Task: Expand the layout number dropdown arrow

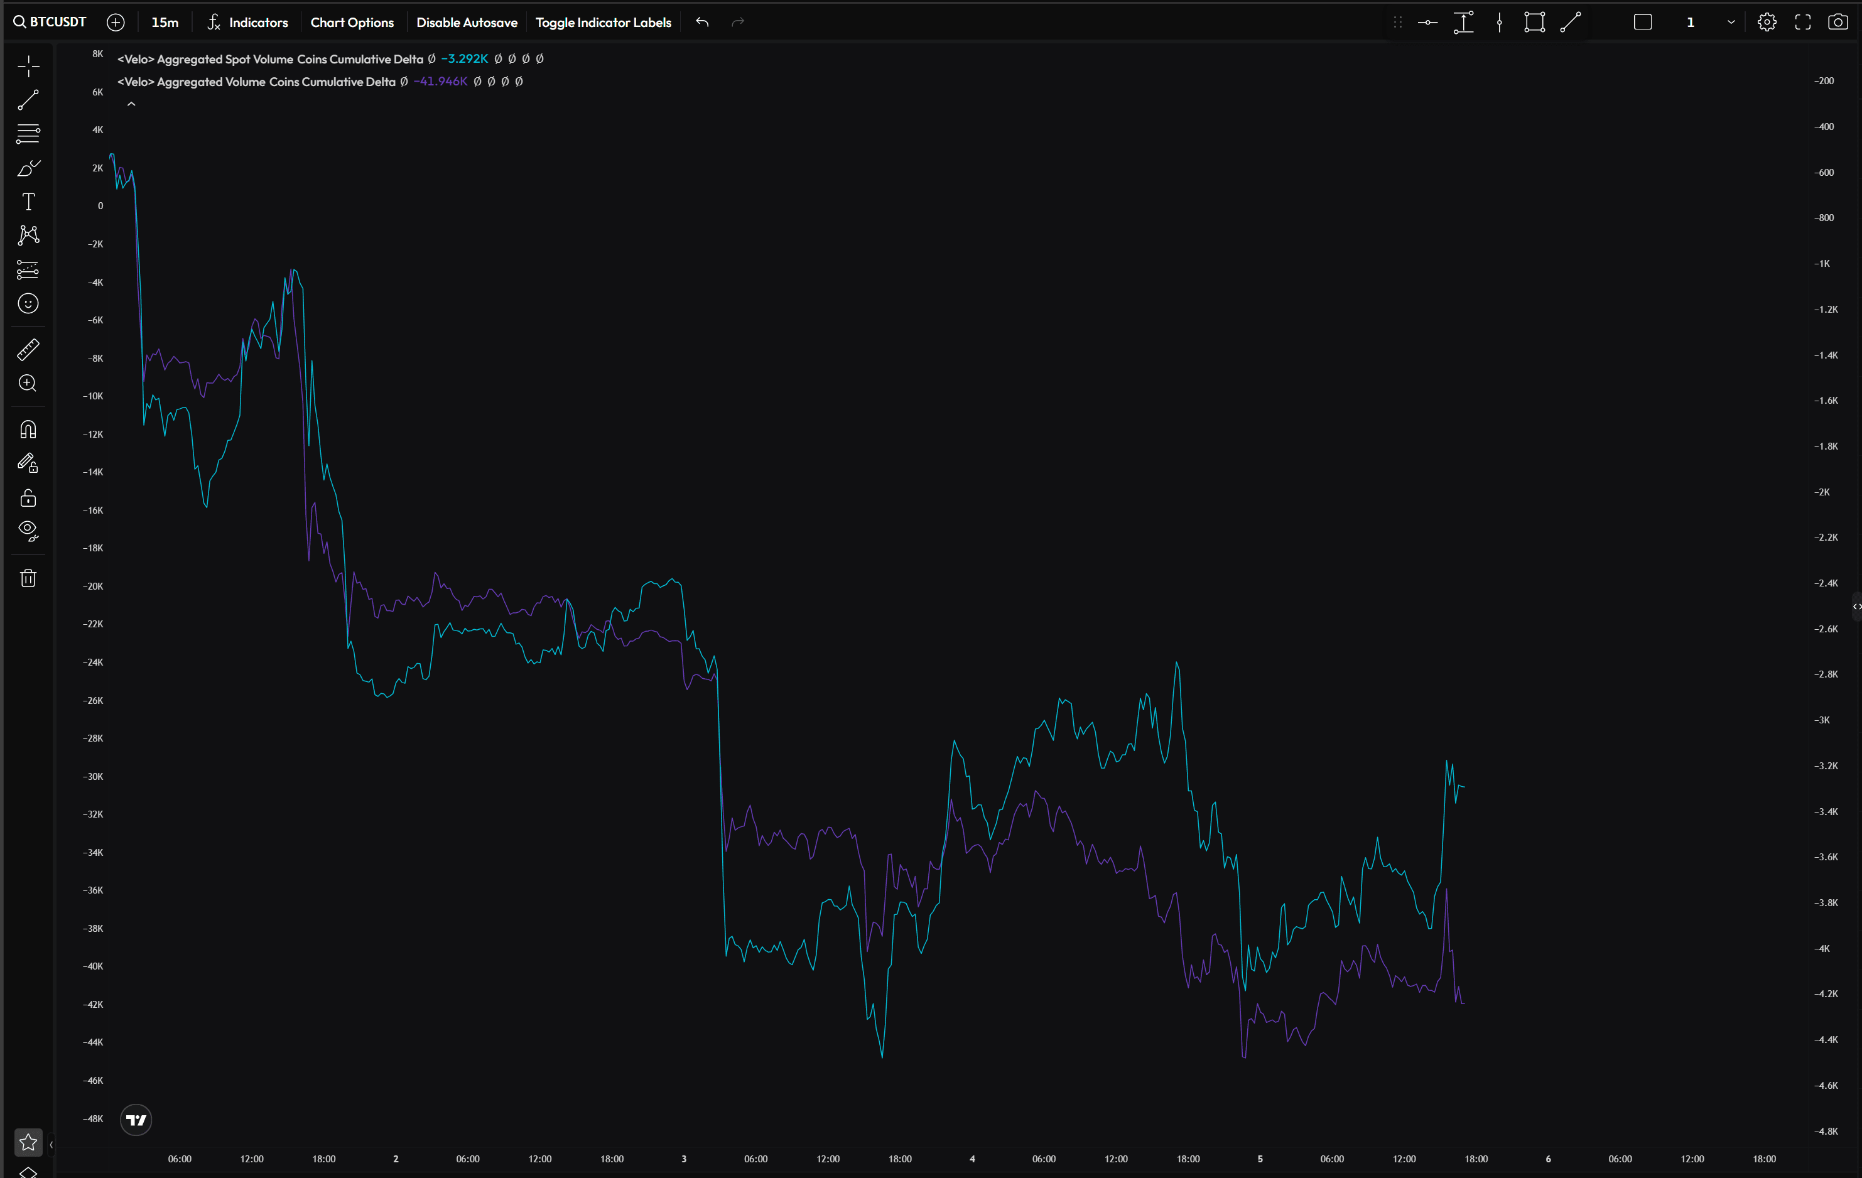Action: tap(1731, 23)
